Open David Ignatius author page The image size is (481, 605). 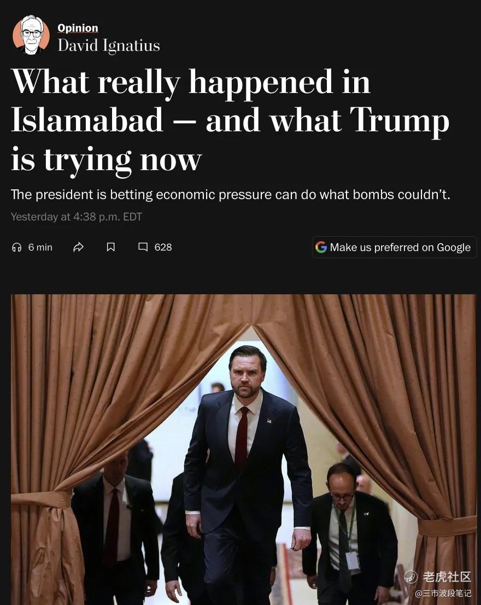coord(109,45)
